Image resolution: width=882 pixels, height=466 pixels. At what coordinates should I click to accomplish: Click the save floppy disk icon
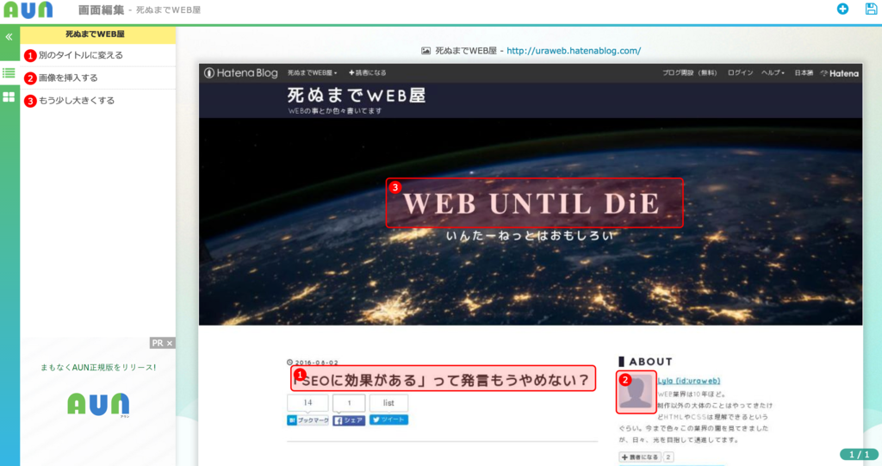(x=871, y=9)
